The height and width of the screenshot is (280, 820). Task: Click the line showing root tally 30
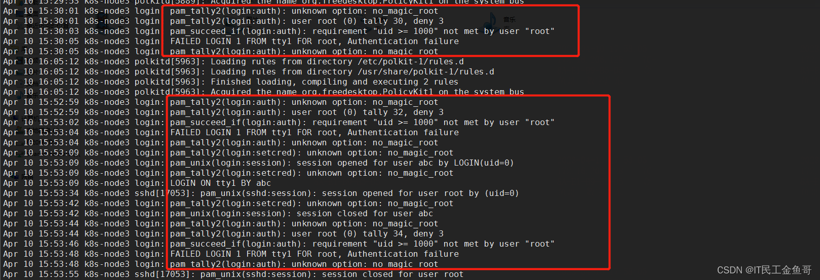click(306, 21)
